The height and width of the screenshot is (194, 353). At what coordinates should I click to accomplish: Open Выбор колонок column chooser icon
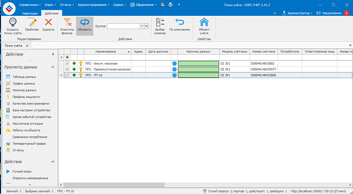point(160,22)
